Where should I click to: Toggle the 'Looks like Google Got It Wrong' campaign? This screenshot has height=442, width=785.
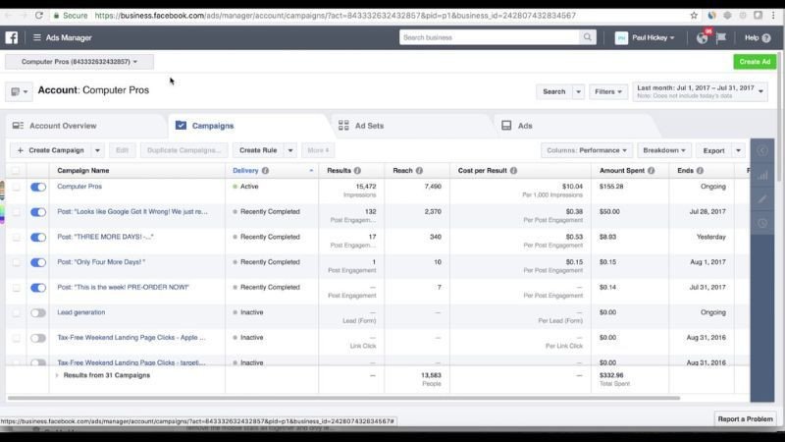click(x=38, y=212)
